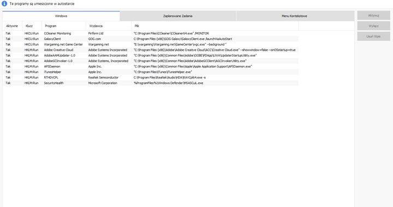Click the AGCInvokerUtility.exe file path
This screenshot has width=393, height=207.
(x=190, y=61)
